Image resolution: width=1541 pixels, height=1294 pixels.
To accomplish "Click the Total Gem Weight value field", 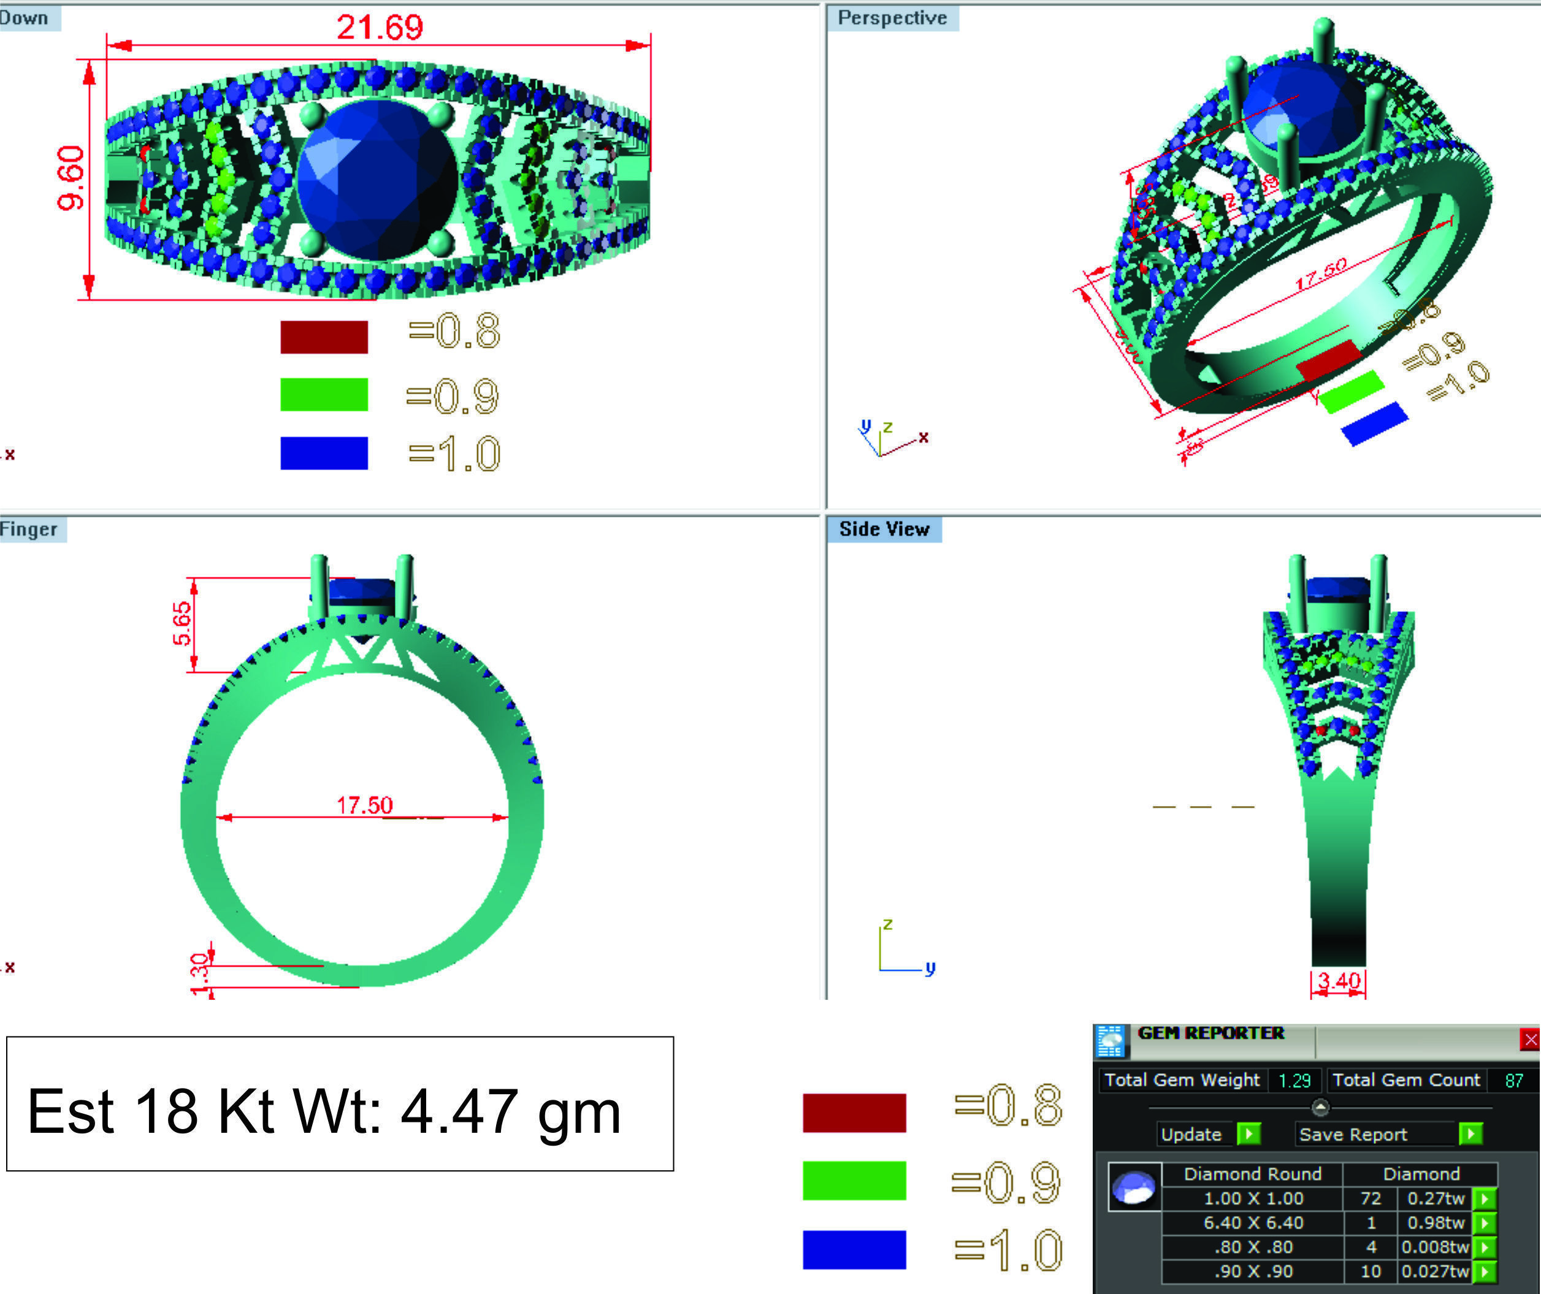I will tap(1294, 1081).
